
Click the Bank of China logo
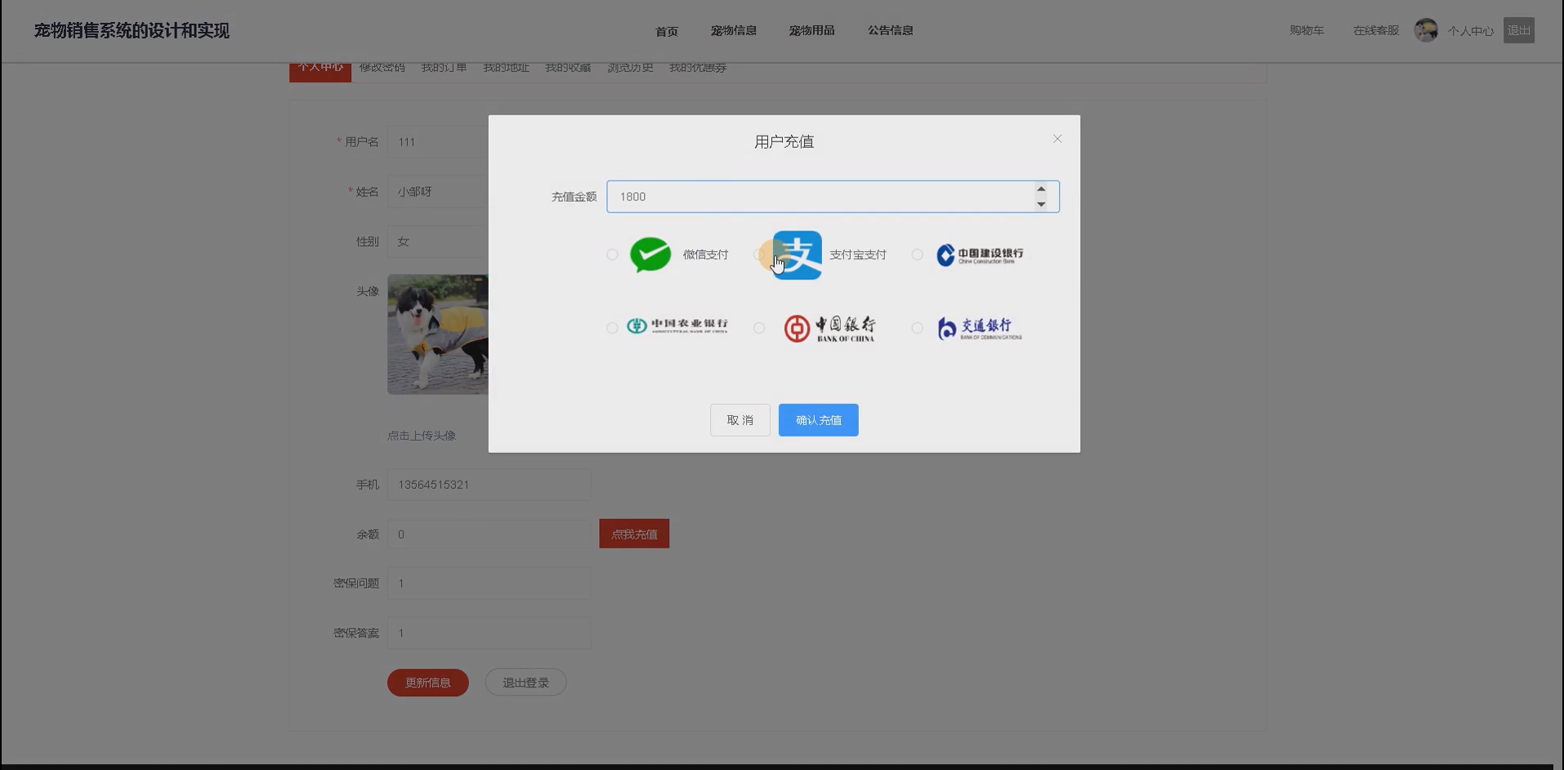click(829, 328)
